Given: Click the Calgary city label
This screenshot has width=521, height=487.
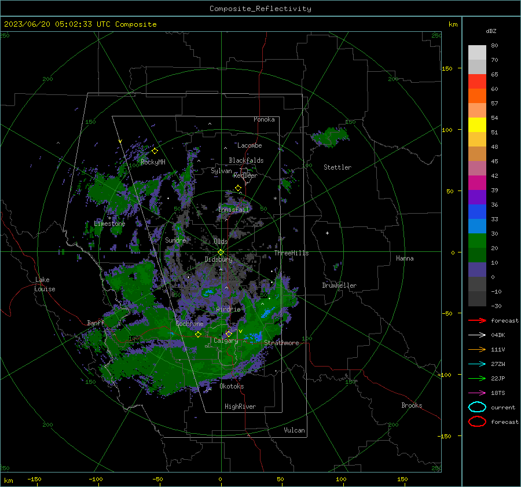Looking at the screenshot, I should click(226, 340).
